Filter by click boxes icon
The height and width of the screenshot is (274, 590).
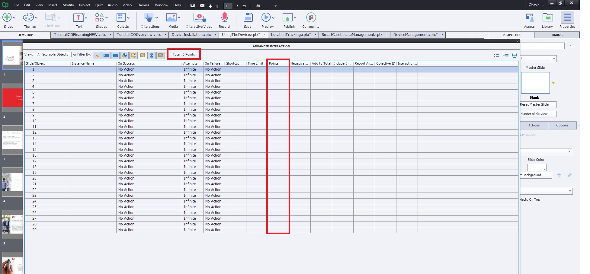pyautogui.click(x=97, y=55)
